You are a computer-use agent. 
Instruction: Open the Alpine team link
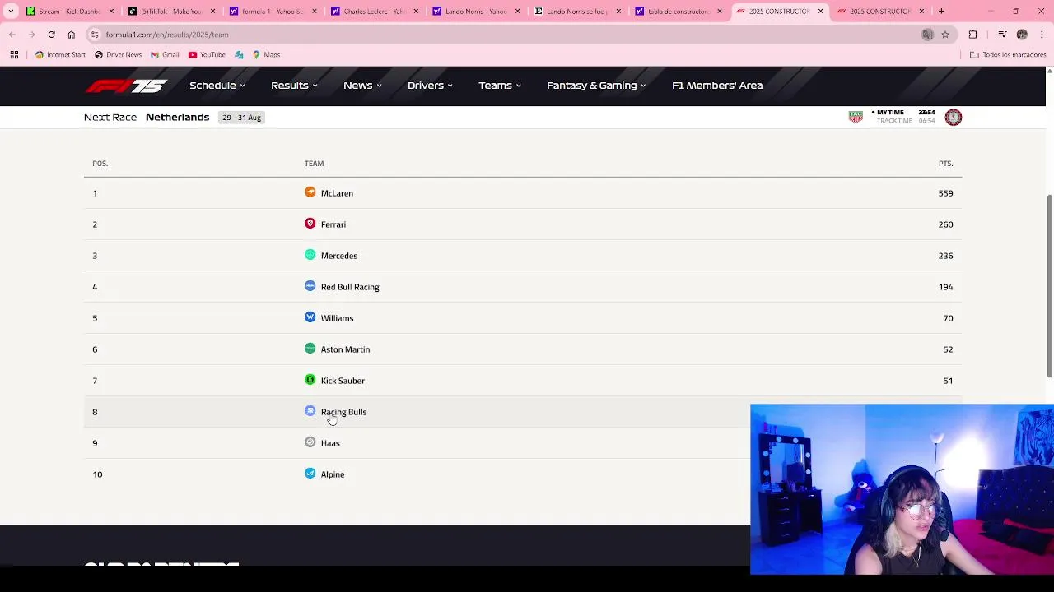(333, 474)
